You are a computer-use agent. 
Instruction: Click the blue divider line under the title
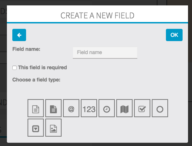[97, 23]
